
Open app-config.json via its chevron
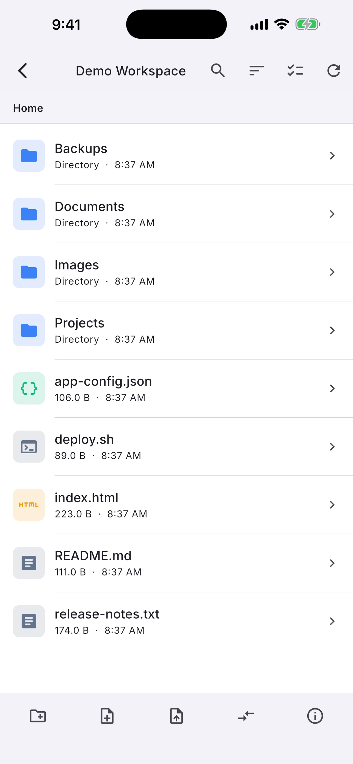point(332,388)
